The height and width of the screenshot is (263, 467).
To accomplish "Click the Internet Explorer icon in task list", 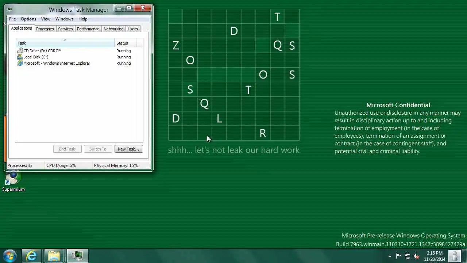I will coord(20,63).
